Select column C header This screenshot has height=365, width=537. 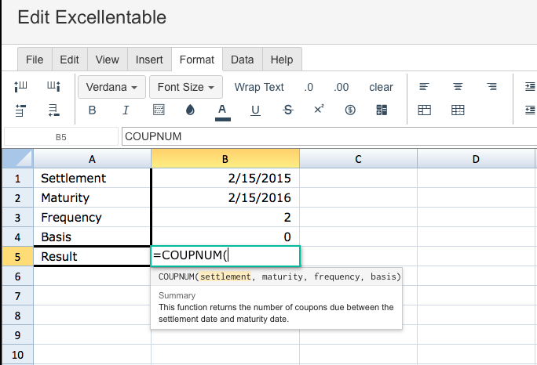[358, 159]
